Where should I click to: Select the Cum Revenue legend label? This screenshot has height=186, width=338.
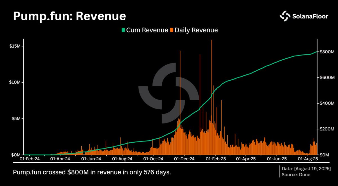[x=146, y=30]
